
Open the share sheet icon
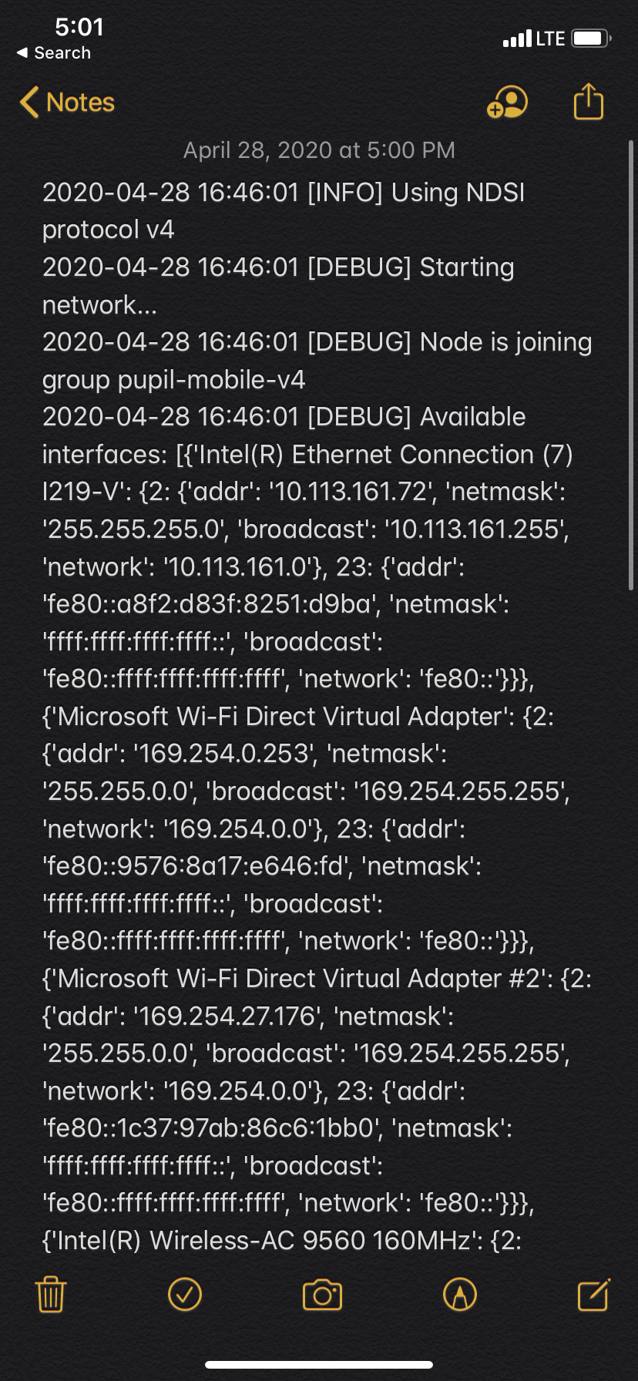589,101
